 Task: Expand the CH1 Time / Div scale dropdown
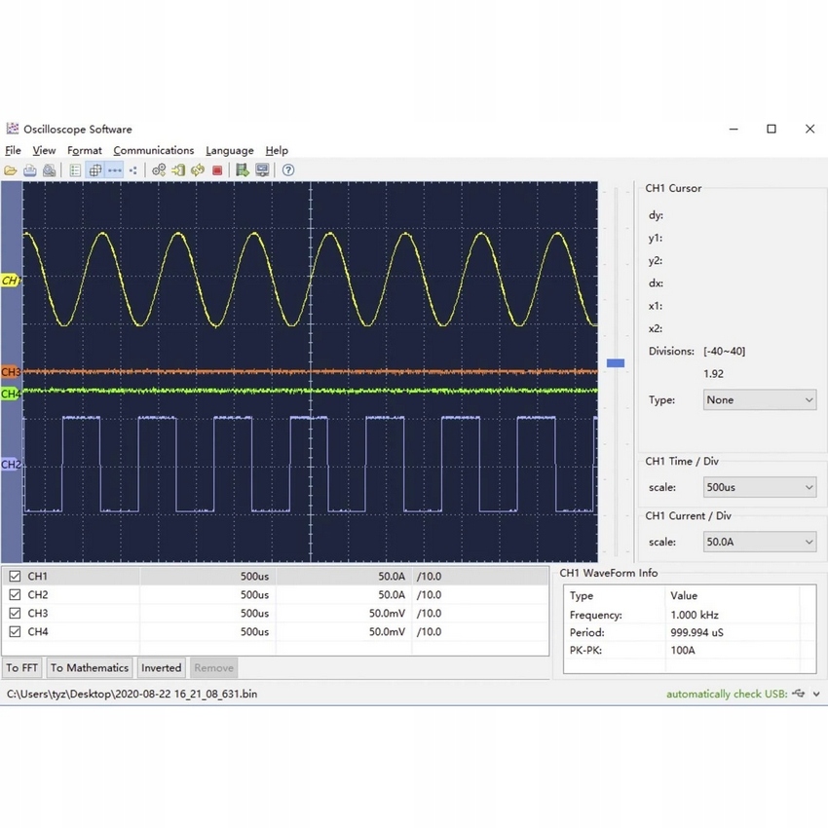point(760,487)
